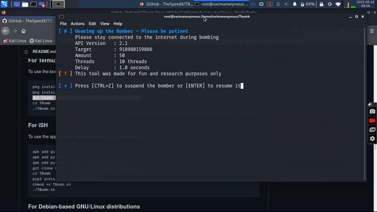The height and width of the screenshot is (212, 377).
Task: Open the terminal Edit menu
Action: [92, 24]
